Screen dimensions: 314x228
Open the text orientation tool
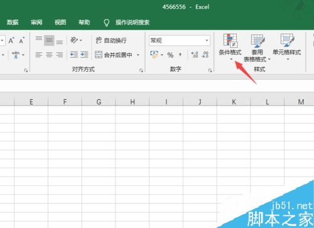(x=74, y=40)
